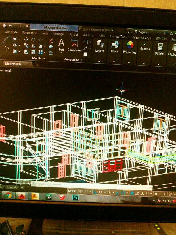Select the Copy tool

[x=26, y=46]
